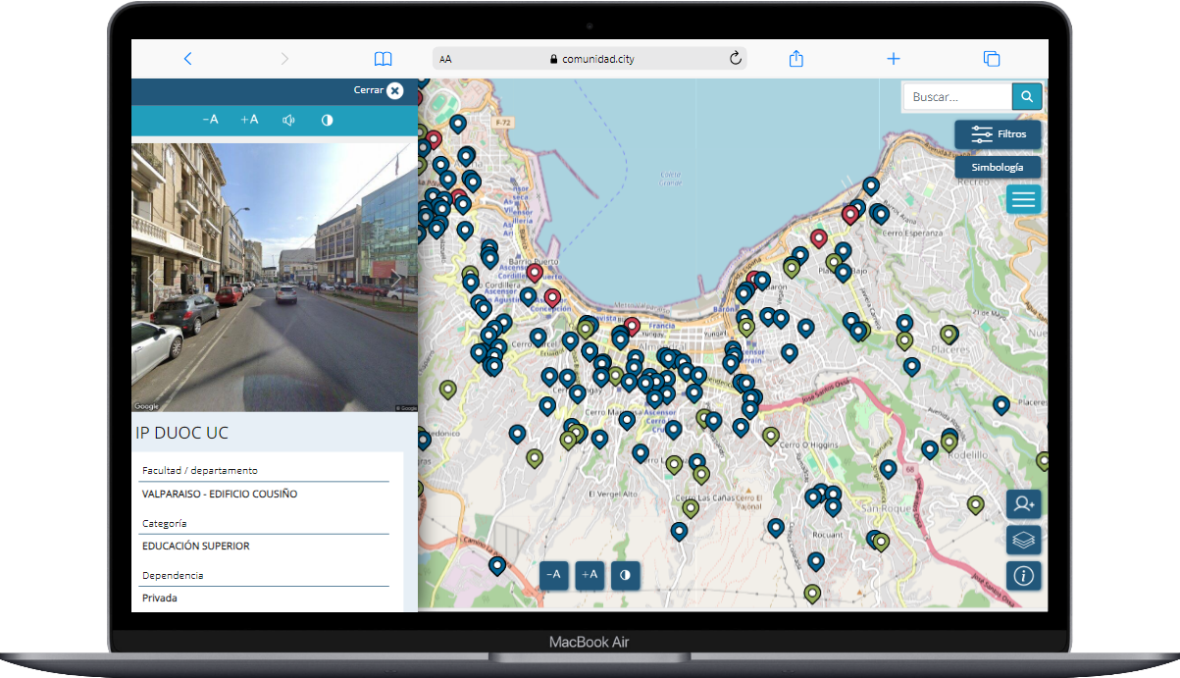Click the Facultad / departamento label
1180x678 pixels.
(200, 471)
